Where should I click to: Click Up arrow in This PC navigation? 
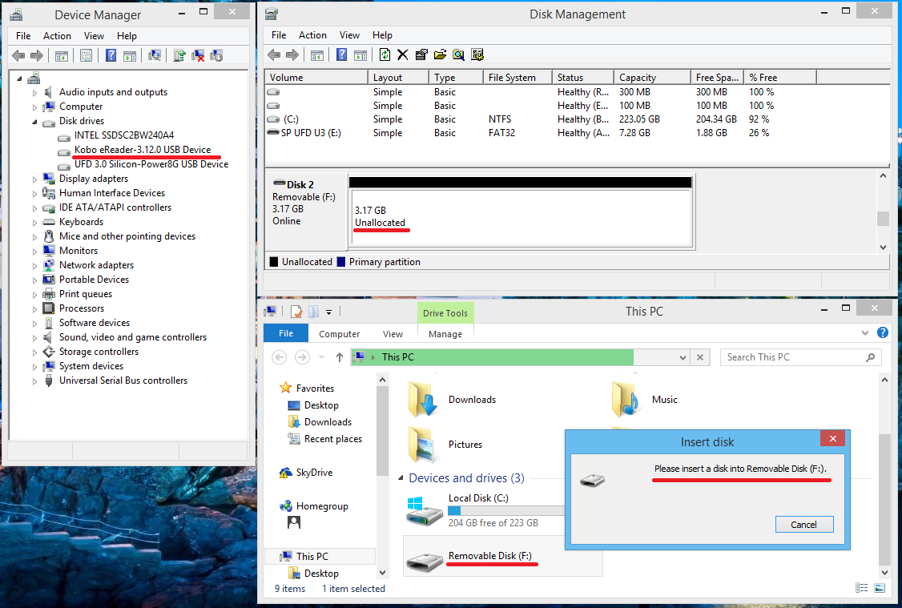pos(340,357)
